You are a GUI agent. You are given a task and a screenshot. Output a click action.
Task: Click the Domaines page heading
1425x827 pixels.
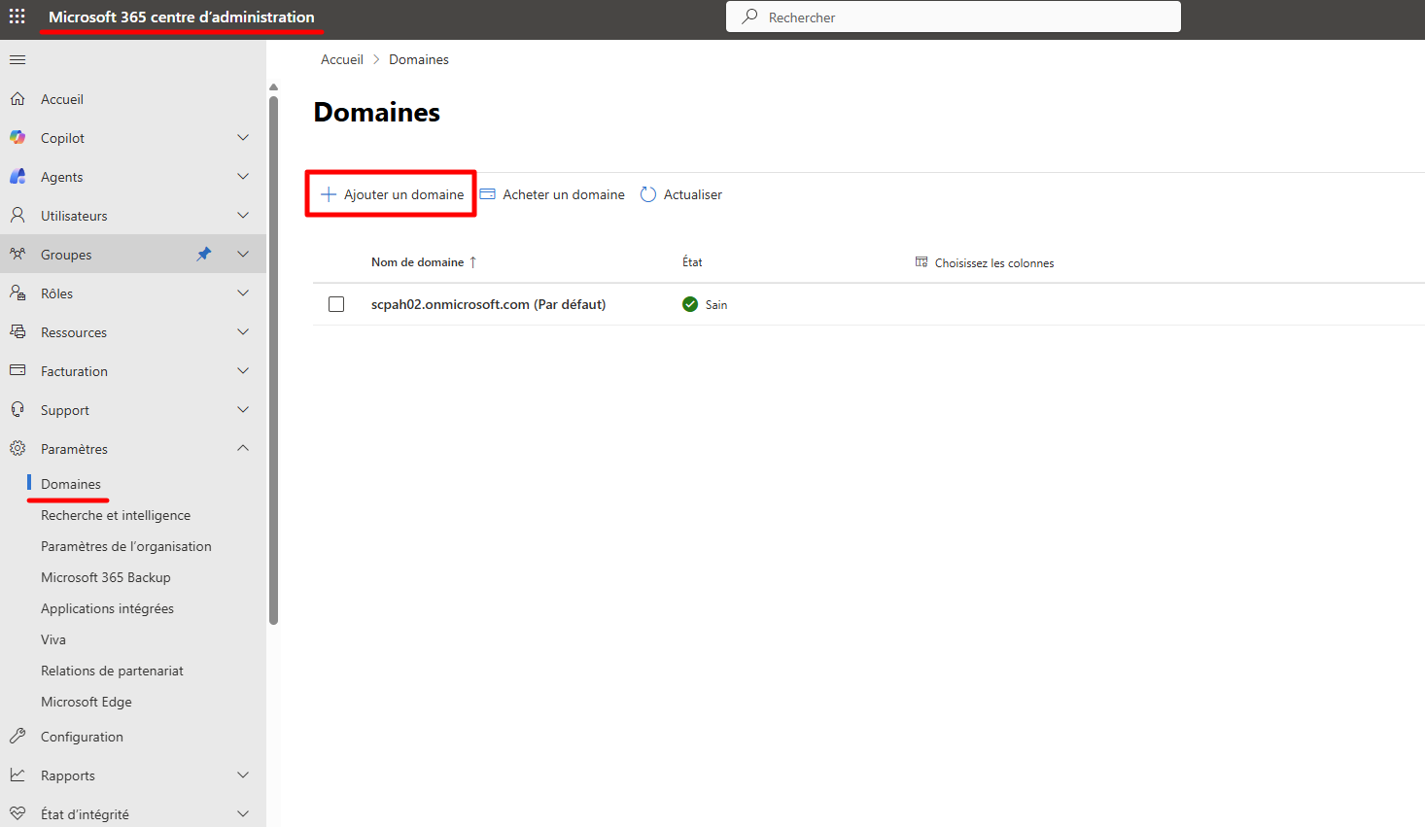point(377,113)
